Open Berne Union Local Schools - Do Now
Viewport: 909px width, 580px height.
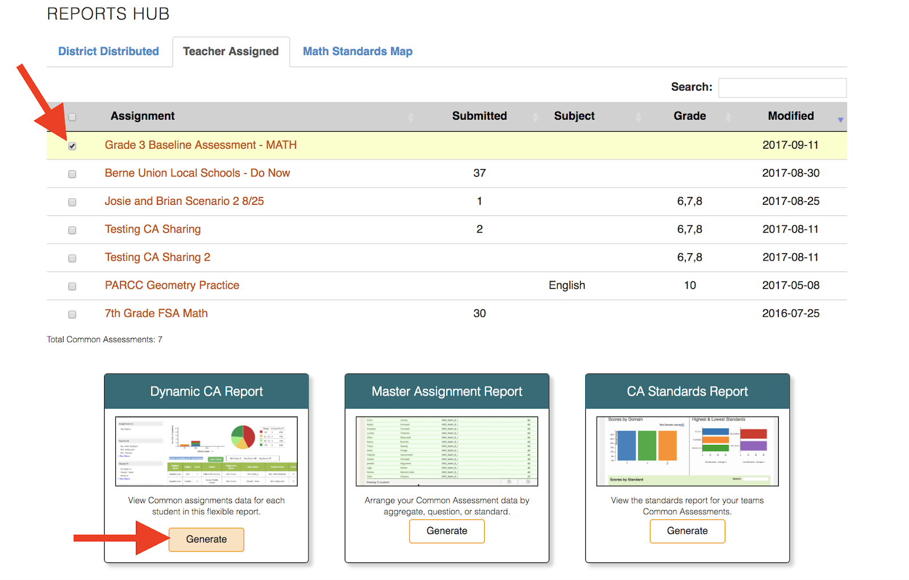[x=197, y=173]
